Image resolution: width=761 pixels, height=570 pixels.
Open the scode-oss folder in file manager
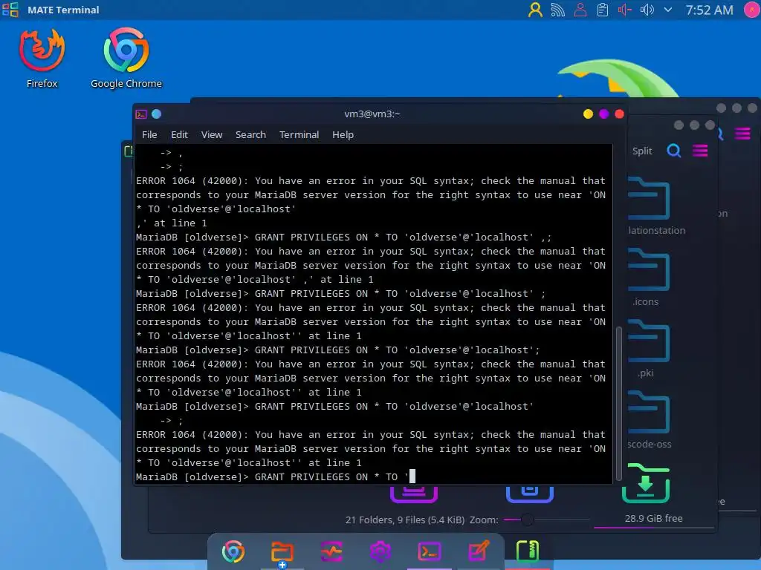click(x=649, y=420)
